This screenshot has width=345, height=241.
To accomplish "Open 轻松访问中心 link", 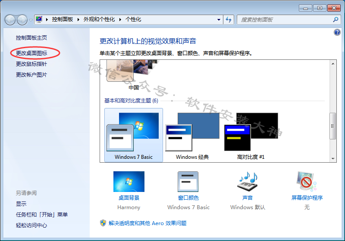I will click(31, 225).
